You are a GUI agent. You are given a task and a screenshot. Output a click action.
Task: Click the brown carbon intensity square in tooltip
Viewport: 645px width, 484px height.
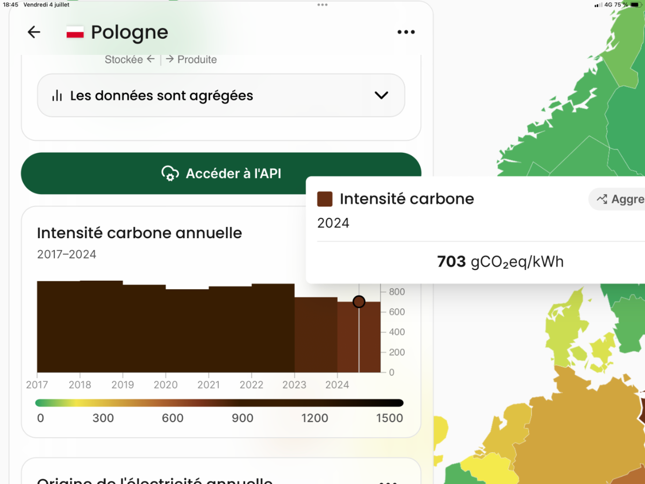[x=325, y=199]
